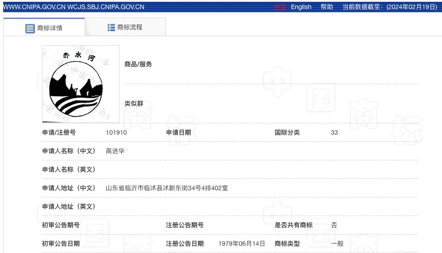Viewport: 442px width, 253px height.
Task: Click the 注册公告日期 label
Action: point(185,244)
